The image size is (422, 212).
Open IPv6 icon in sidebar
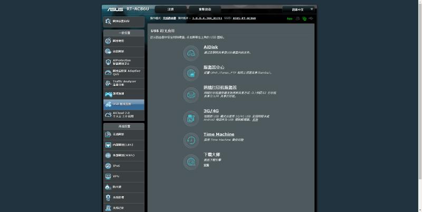108,166
